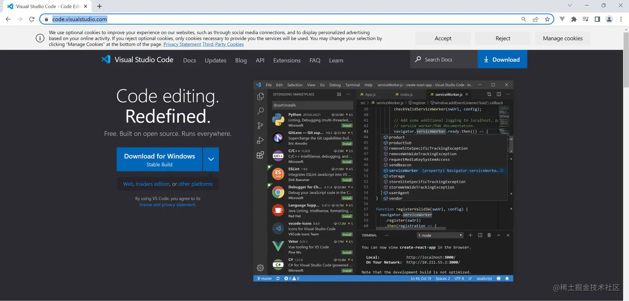
Task: Close the Visual Studio Code browser tab
Action: coord(86,6)
